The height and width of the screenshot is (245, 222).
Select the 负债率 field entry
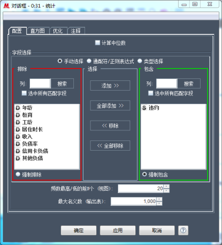click(47, 144)
